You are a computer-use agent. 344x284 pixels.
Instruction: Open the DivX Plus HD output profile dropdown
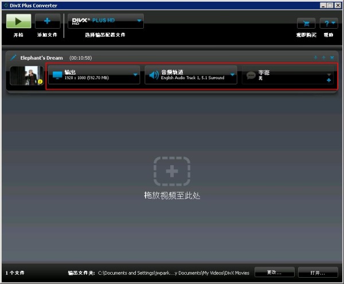pos(105,21)
